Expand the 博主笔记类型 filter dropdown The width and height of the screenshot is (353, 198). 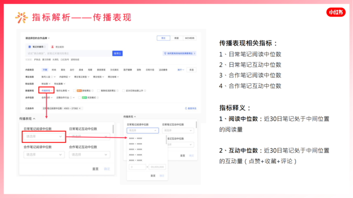[82, 77]
